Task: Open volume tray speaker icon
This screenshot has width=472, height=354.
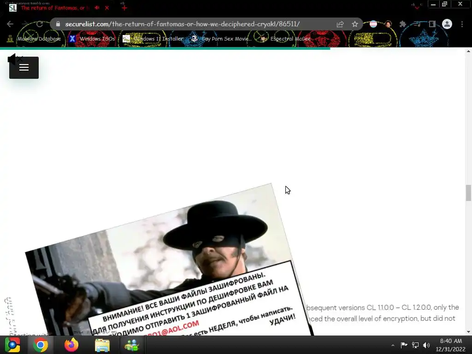Action: (426, 345)
